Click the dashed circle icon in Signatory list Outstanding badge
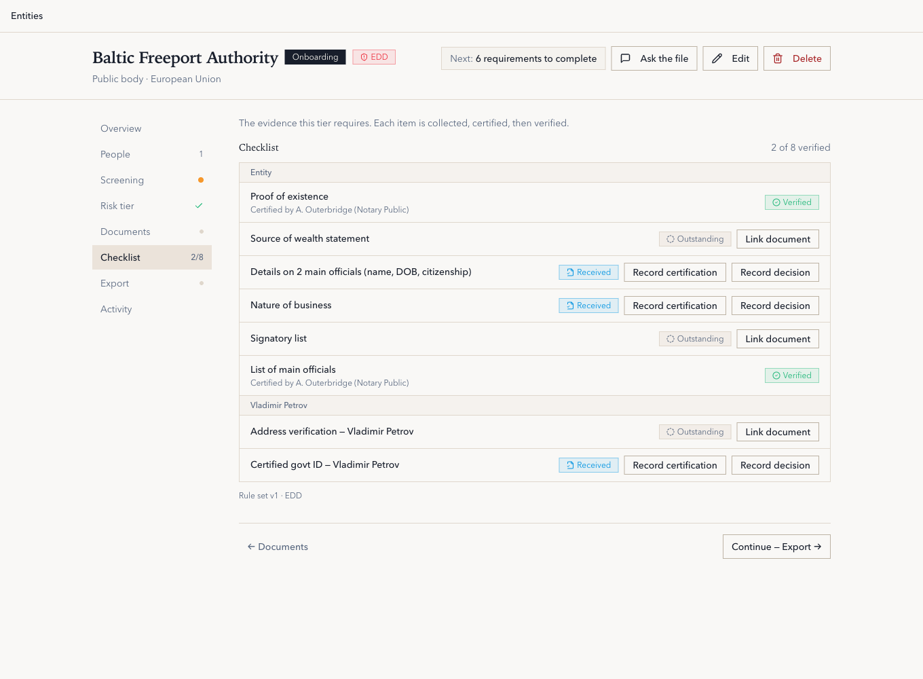The width and height of the screenshot is (923, 679). pyautogui.click(x=671, y=339)
